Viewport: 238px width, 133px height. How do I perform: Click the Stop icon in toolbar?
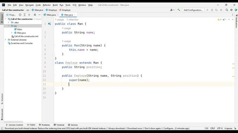click(x=221, y=10)
